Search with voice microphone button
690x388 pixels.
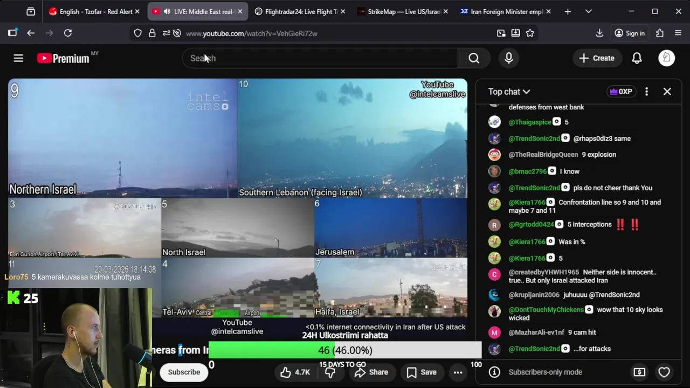tap(509, 58)
